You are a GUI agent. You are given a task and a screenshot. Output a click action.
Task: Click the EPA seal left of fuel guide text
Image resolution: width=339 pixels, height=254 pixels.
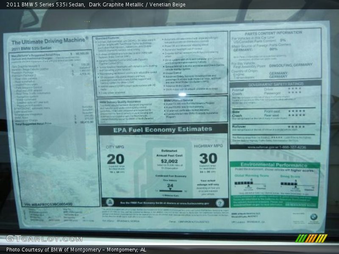coord(110,202)
